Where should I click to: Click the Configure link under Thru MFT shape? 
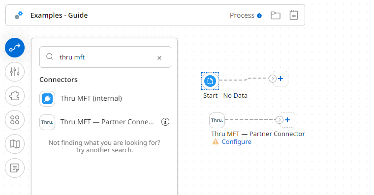point(236,141)
